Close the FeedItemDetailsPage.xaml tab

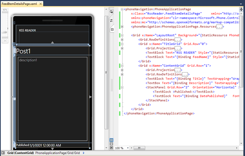coord(41,4)
